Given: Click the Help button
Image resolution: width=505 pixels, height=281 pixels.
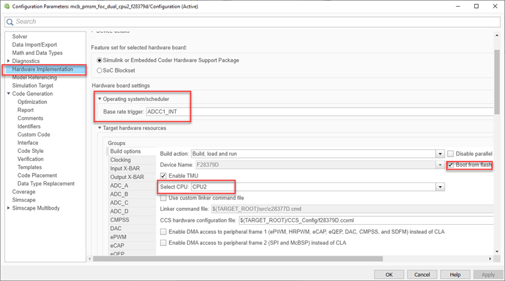Looking at the screenshot, I should click(455, 274).
